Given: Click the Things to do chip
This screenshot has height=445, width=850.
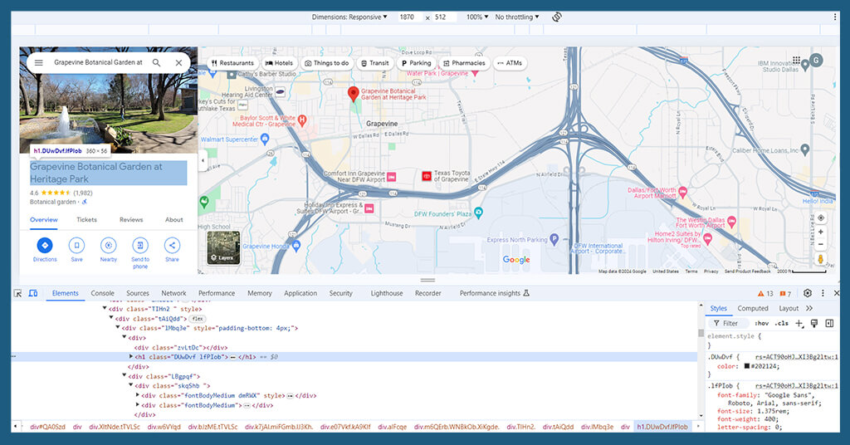Looking at the screenshot, I should coord(326,63).
